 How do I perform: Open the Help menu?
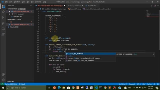point(44,2)
